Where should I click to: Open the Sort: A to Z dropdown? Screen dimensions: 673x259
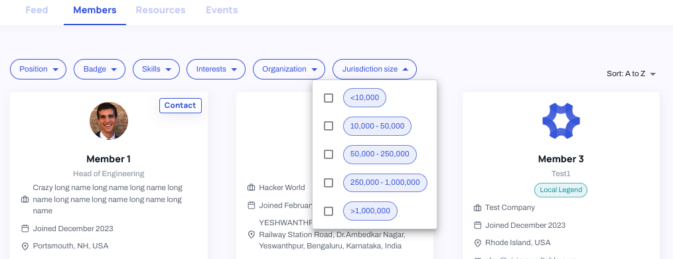631,74
